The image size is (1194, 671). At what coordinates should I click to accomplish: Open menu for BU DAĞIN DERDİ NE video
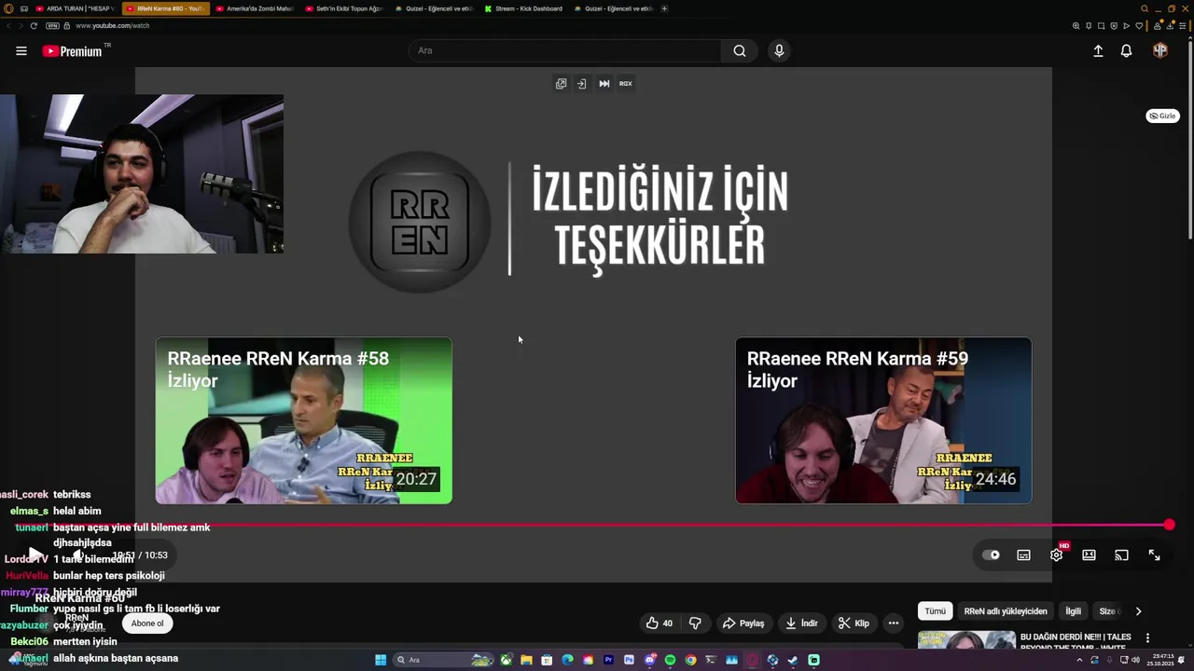coord(1147,638)
